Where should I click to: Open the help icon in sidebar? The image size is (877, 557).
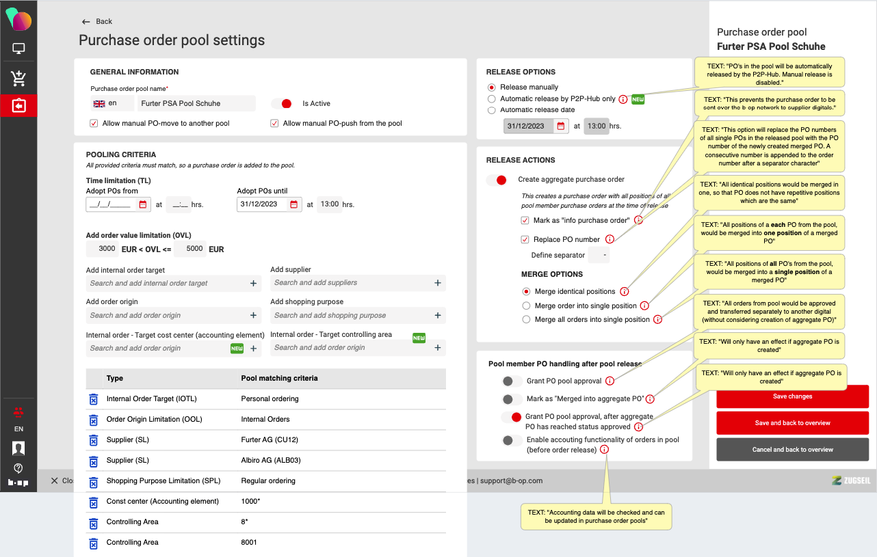(18, 468)
